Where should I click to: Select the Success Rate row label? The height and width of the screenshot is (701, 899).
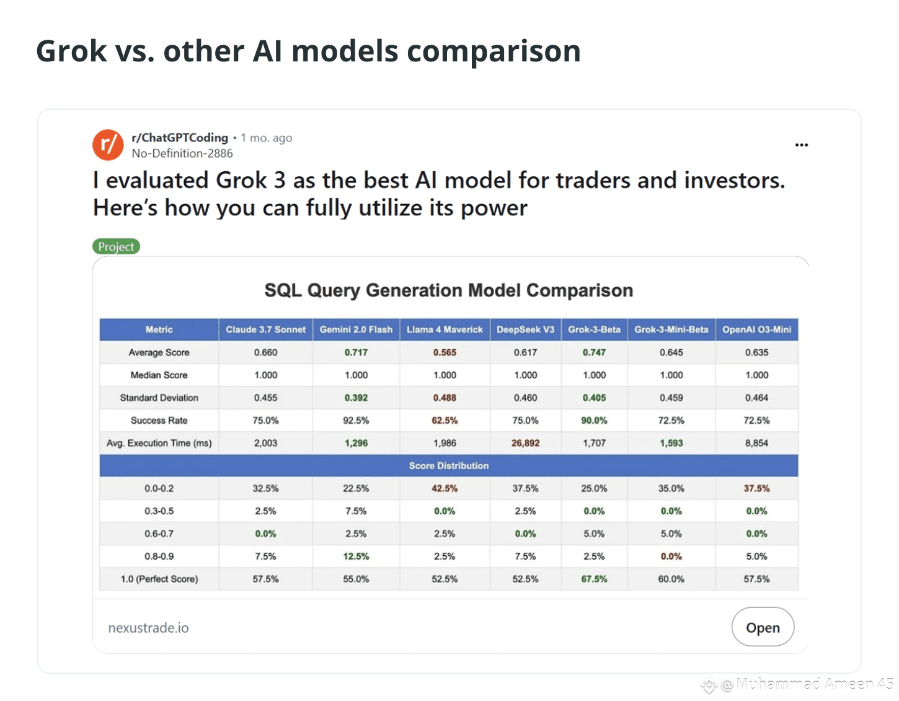tap(159, 421)
